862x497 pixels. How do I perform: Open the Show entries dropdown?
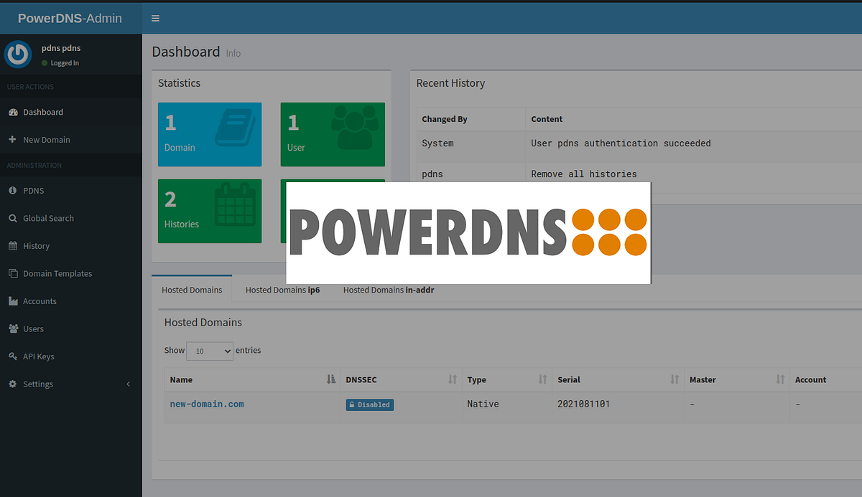point(209,351)
